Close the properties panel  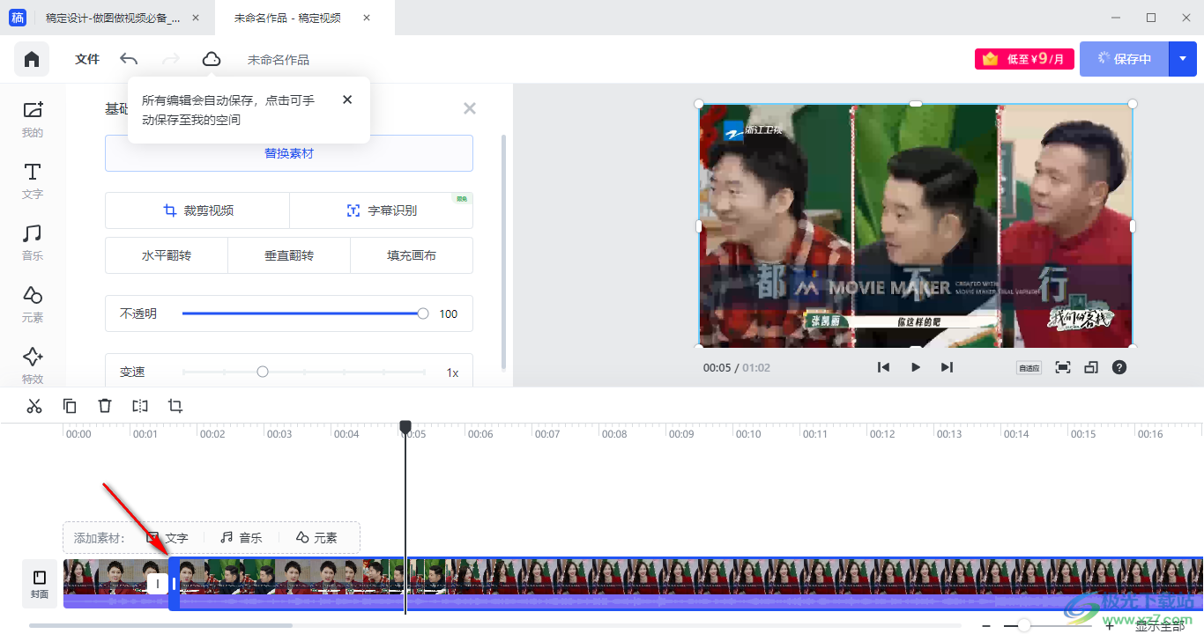click(470, 108)
